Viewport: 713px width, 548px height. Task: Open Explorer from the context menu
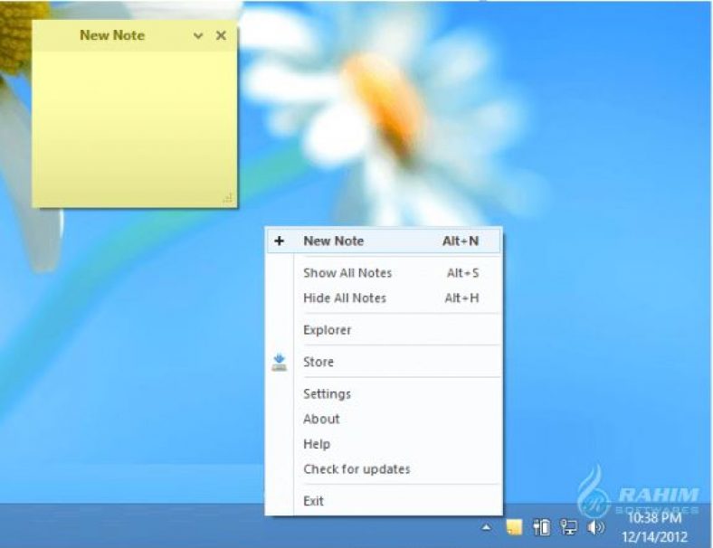click(327, 330)
